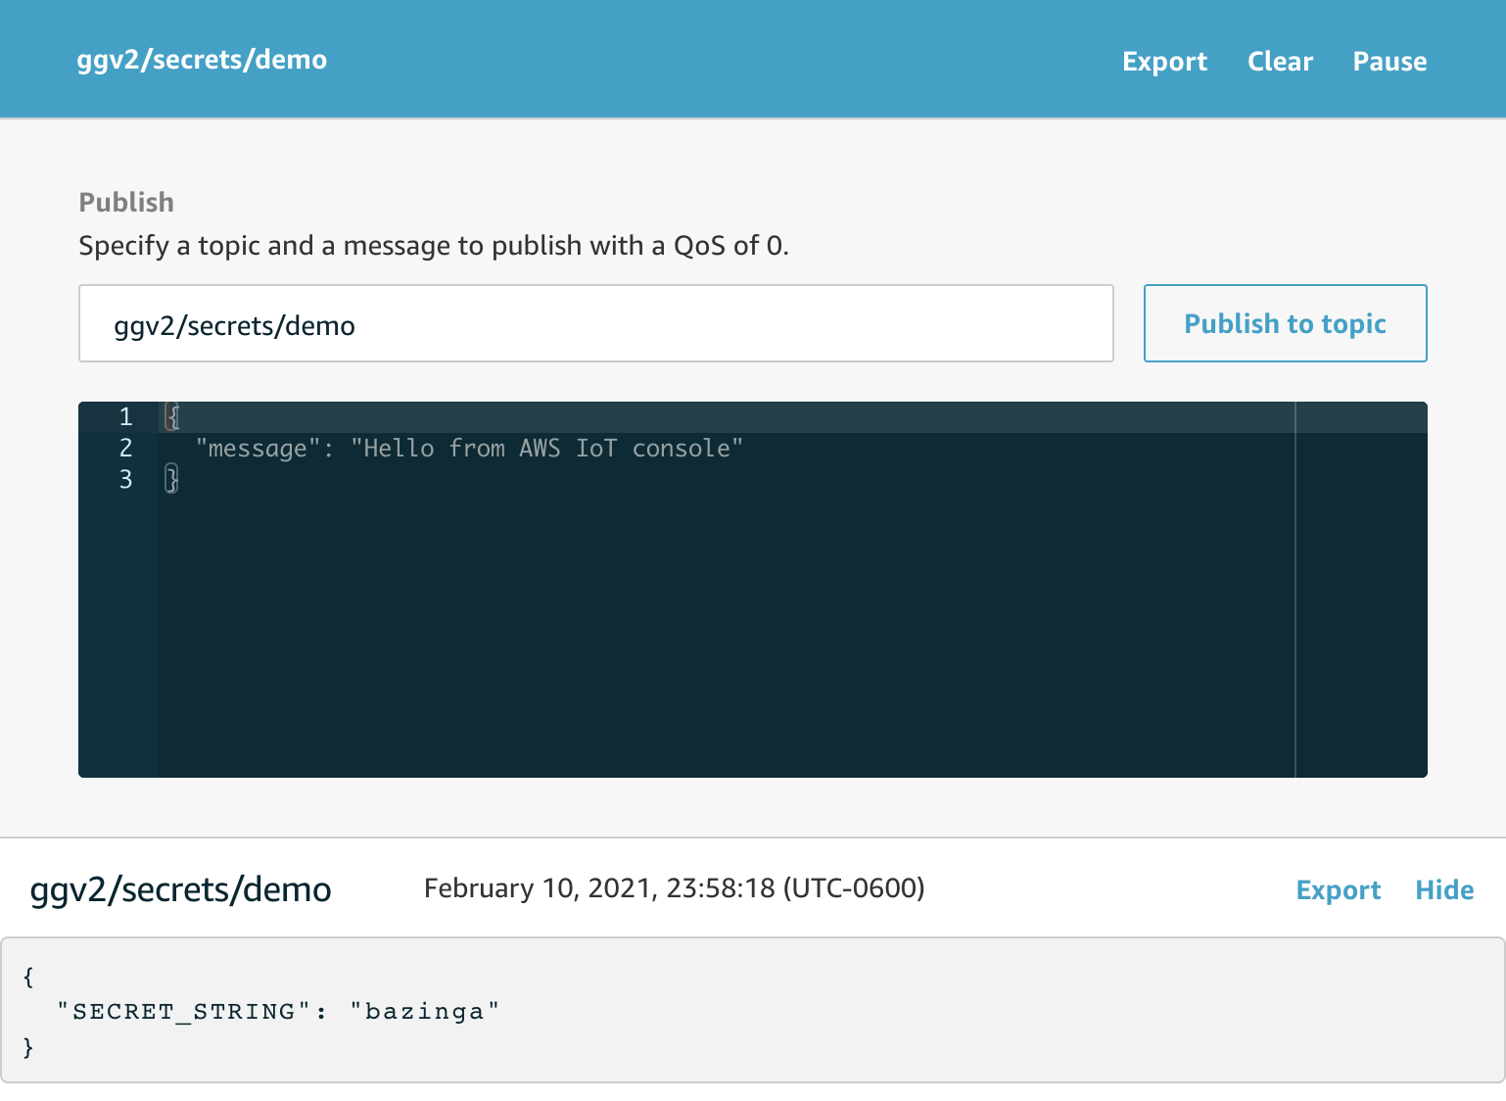Click "Hello from AWS IoT console" string value

546,449
